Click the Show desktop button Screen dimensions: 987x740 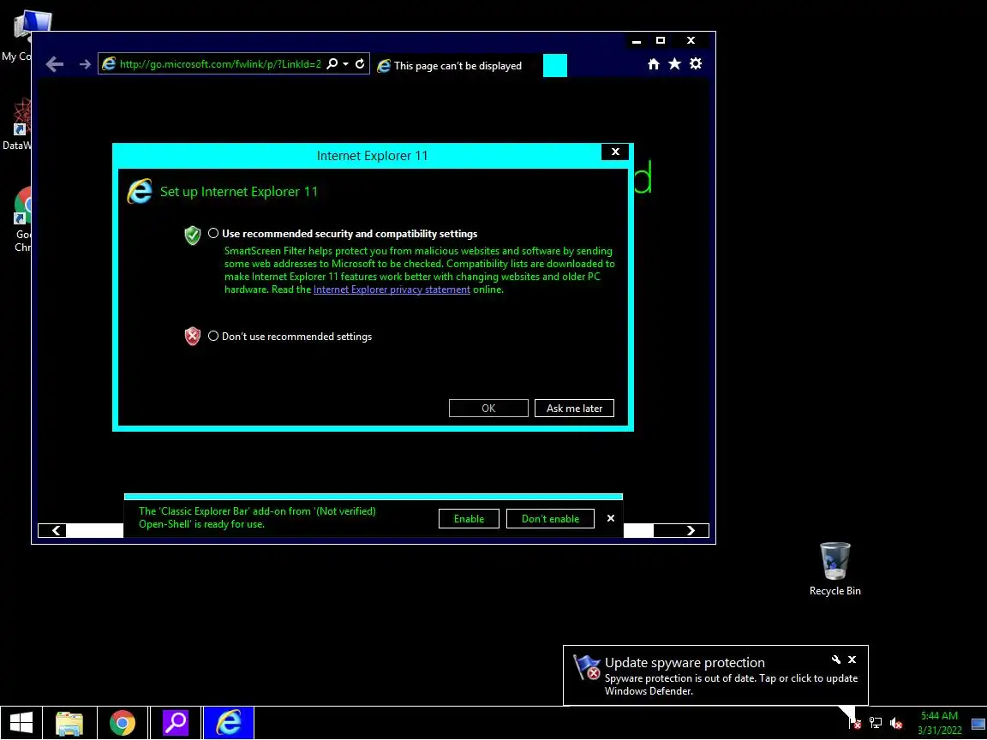pos(978,723)
